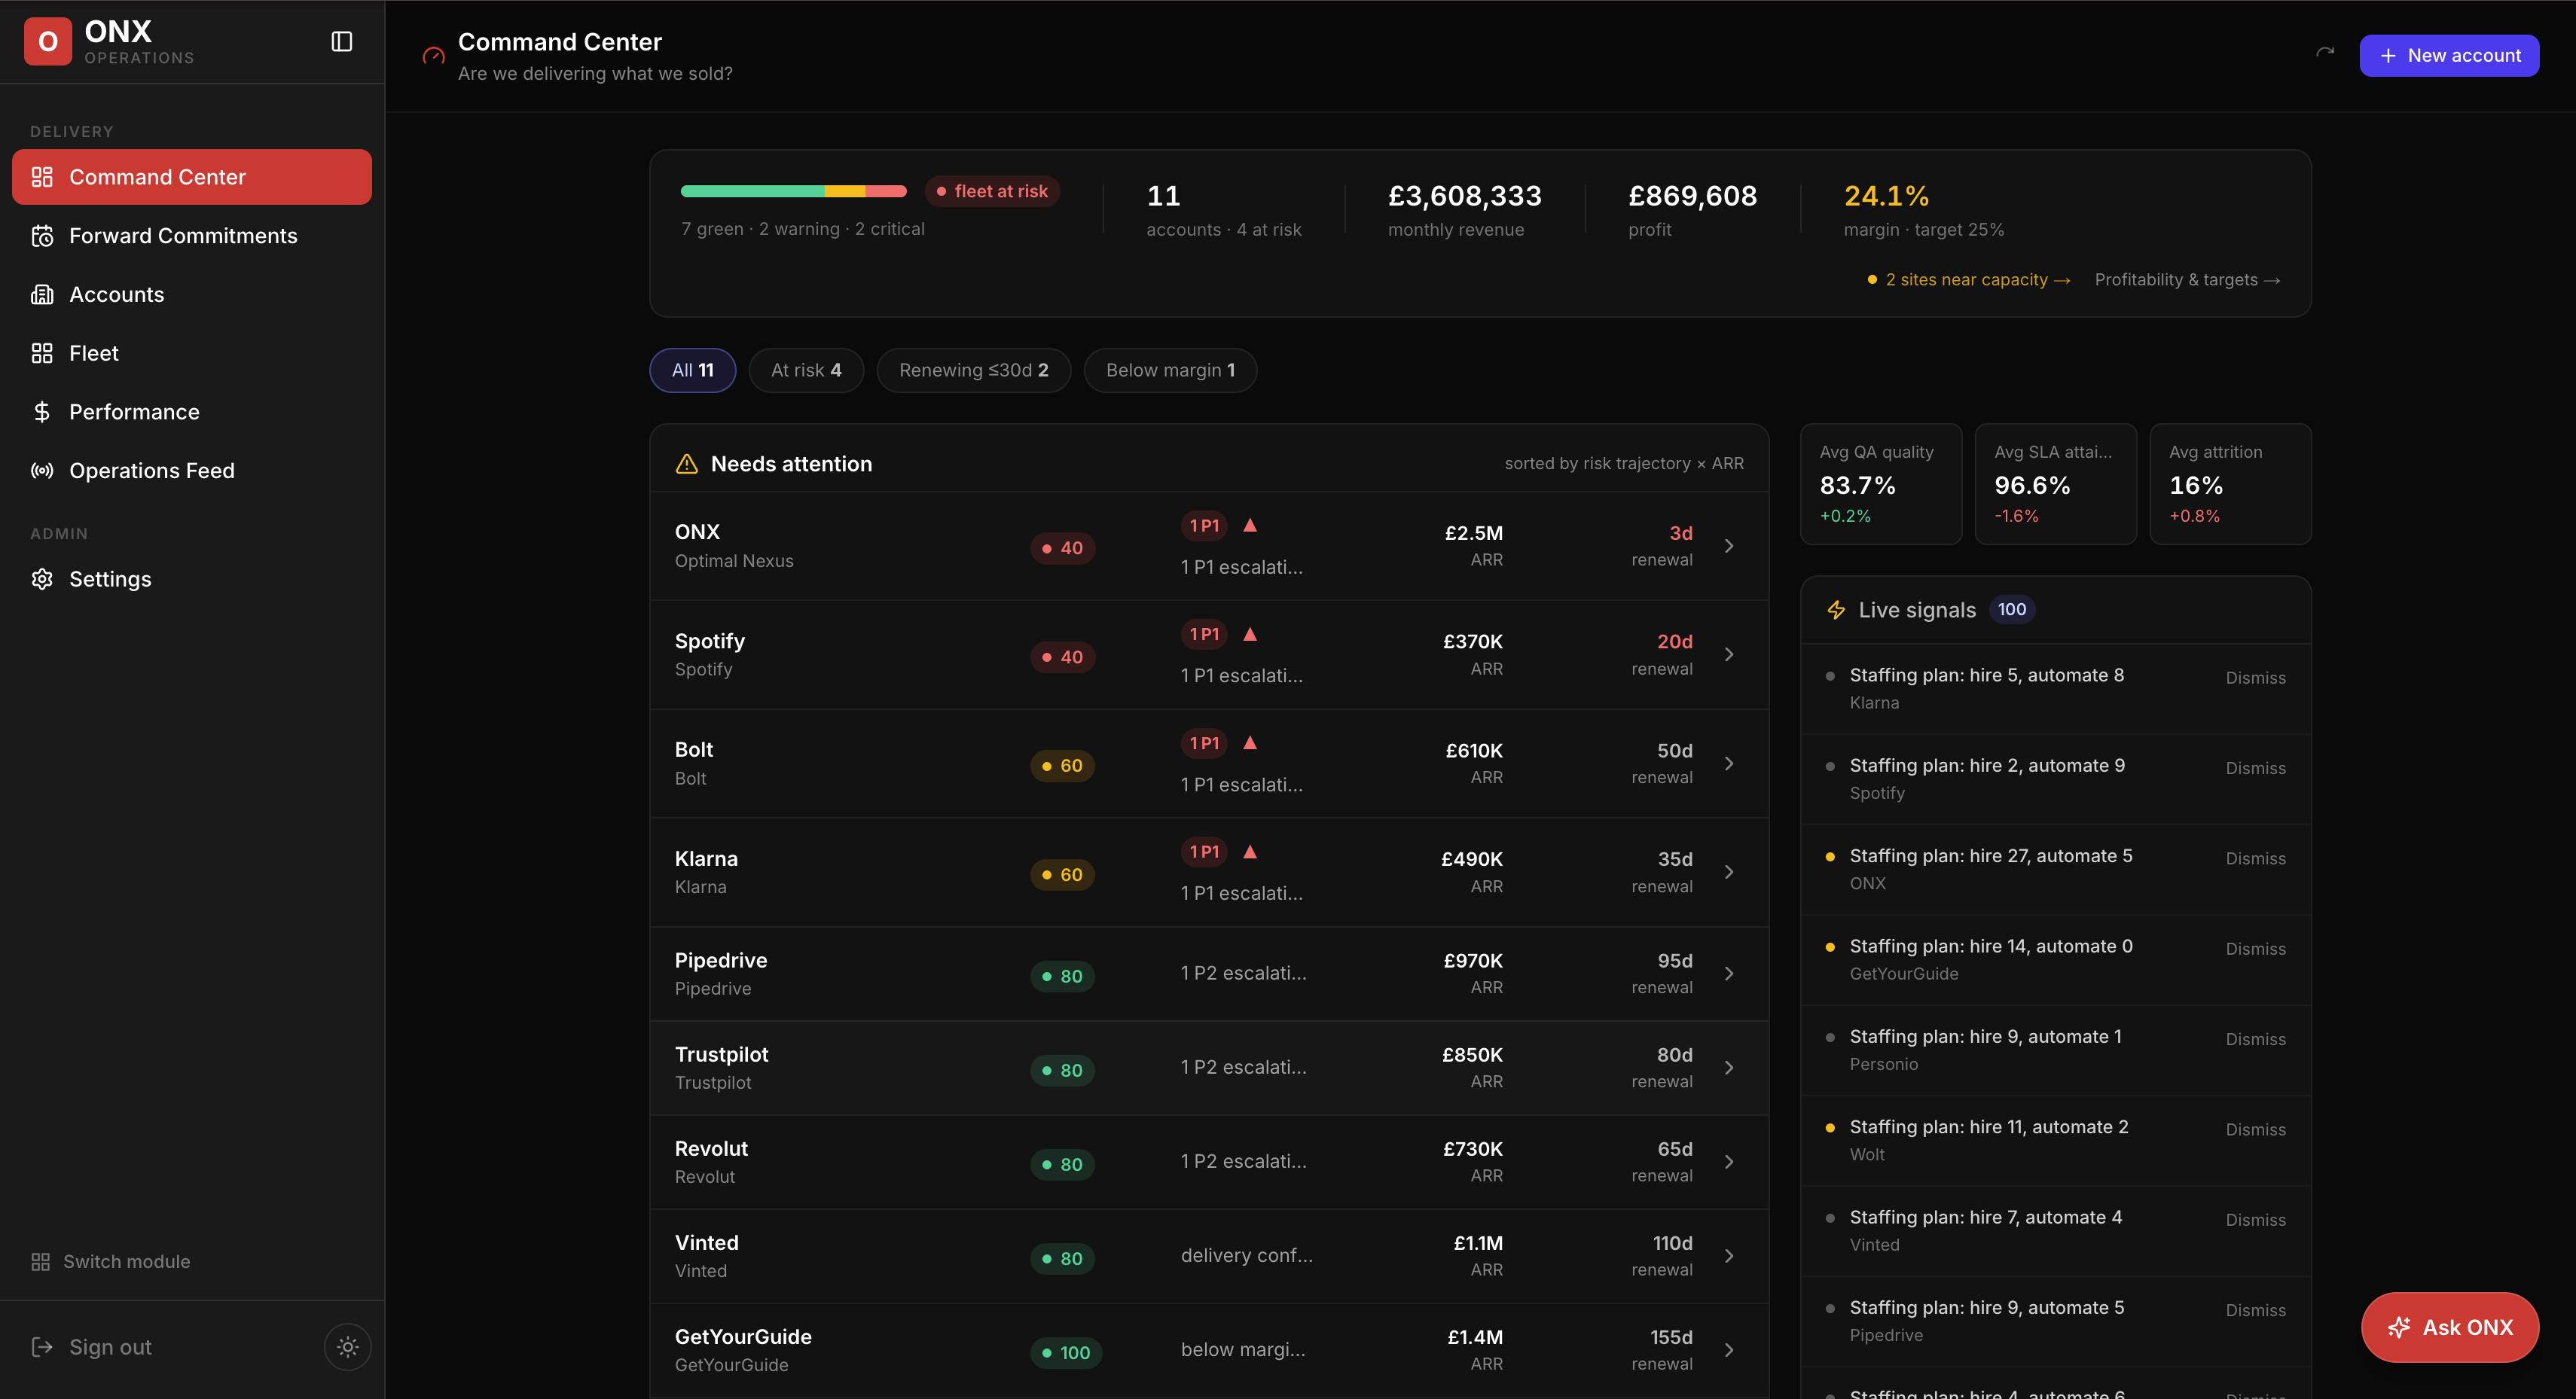The width and height of the screenshot is (2576, 1399).
Task: Create a New account
Action: coord(2449,55)
